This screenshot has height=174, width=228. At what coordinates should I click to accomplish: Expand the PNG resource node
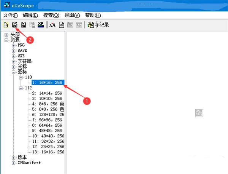click(x=14, y=45)
